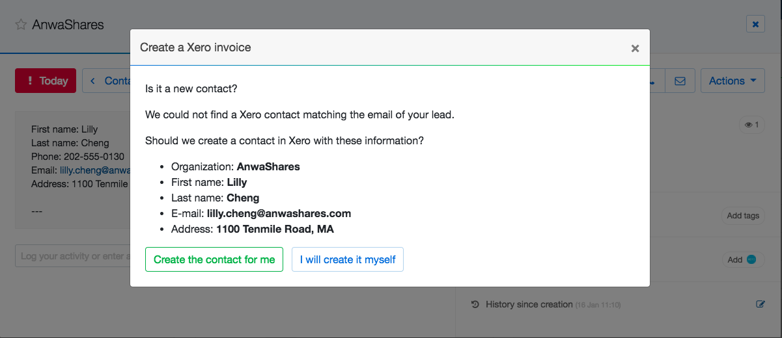
Task: Choose I will create it myself
Action: pyautogui.click(x=347, y=259)
